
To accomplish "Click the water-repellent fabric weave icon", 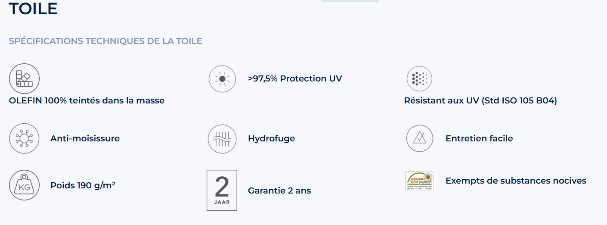I will point(222,139).
